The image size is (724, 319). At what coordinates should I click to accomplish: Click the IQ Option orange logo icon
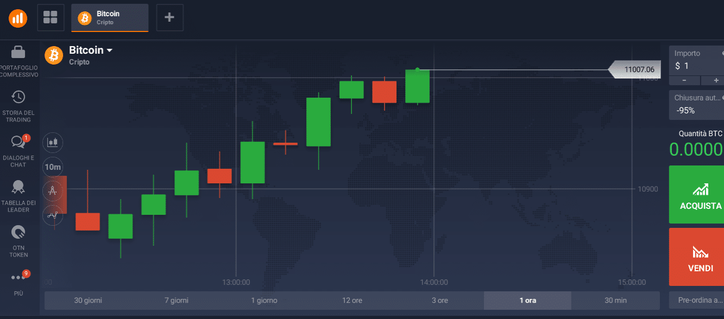18,18
